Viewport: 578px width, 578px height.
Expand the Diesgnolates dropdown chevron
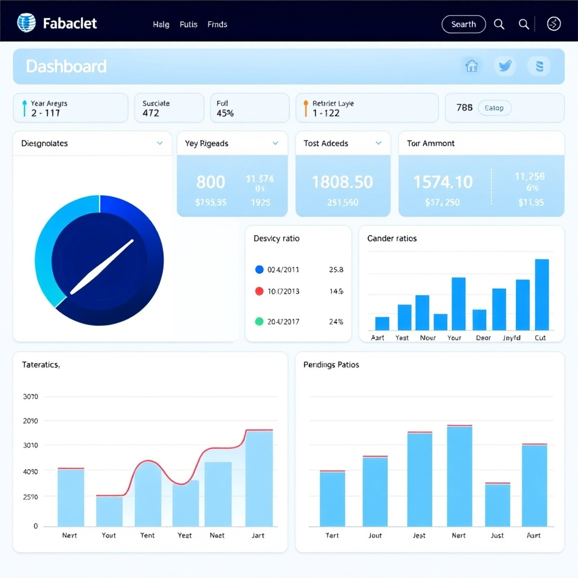point(160,143)
